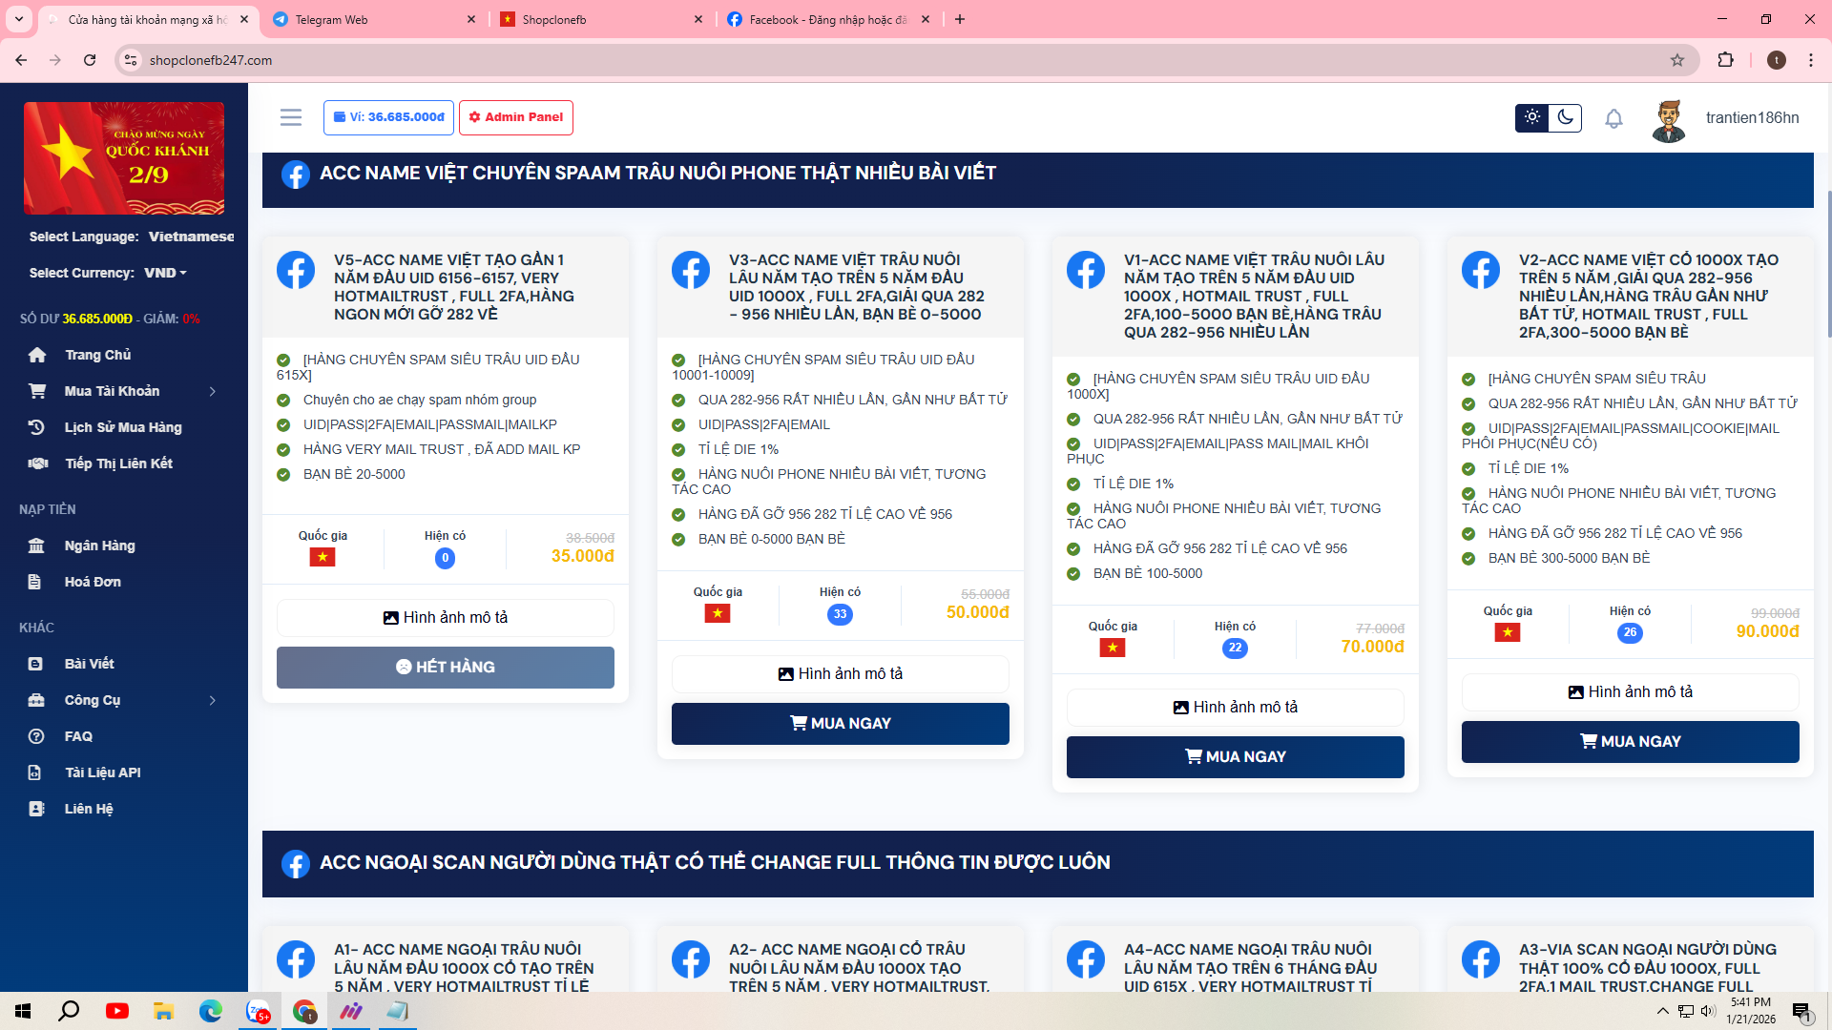
Task: Open the Vietnamese language selector
Action: (x=191, y=237)
